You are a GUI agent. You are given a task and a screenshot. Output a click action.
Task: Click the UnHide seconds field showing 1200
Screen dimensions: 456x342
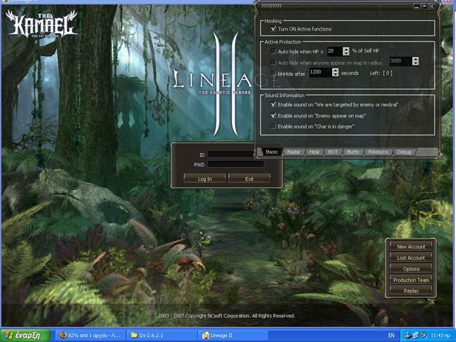pos(321,72)
